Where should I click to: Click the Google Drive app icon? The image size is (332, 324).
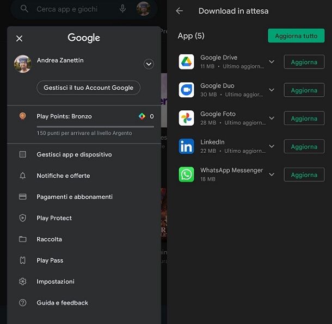[186, 61]
